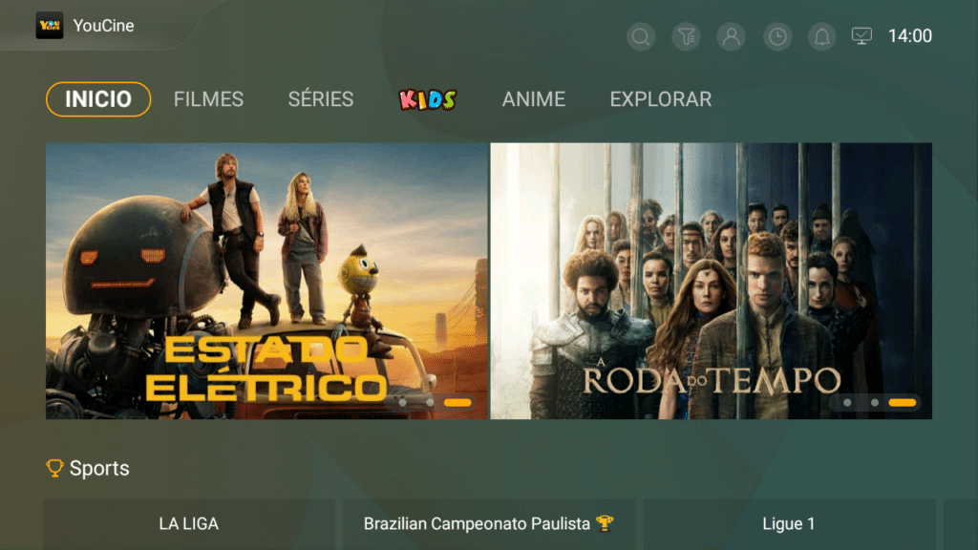The height and width of the screenshot is (550, 978).
Task: Click active orange indicator on Estado Elétrico banner
Action: (457, 403)
